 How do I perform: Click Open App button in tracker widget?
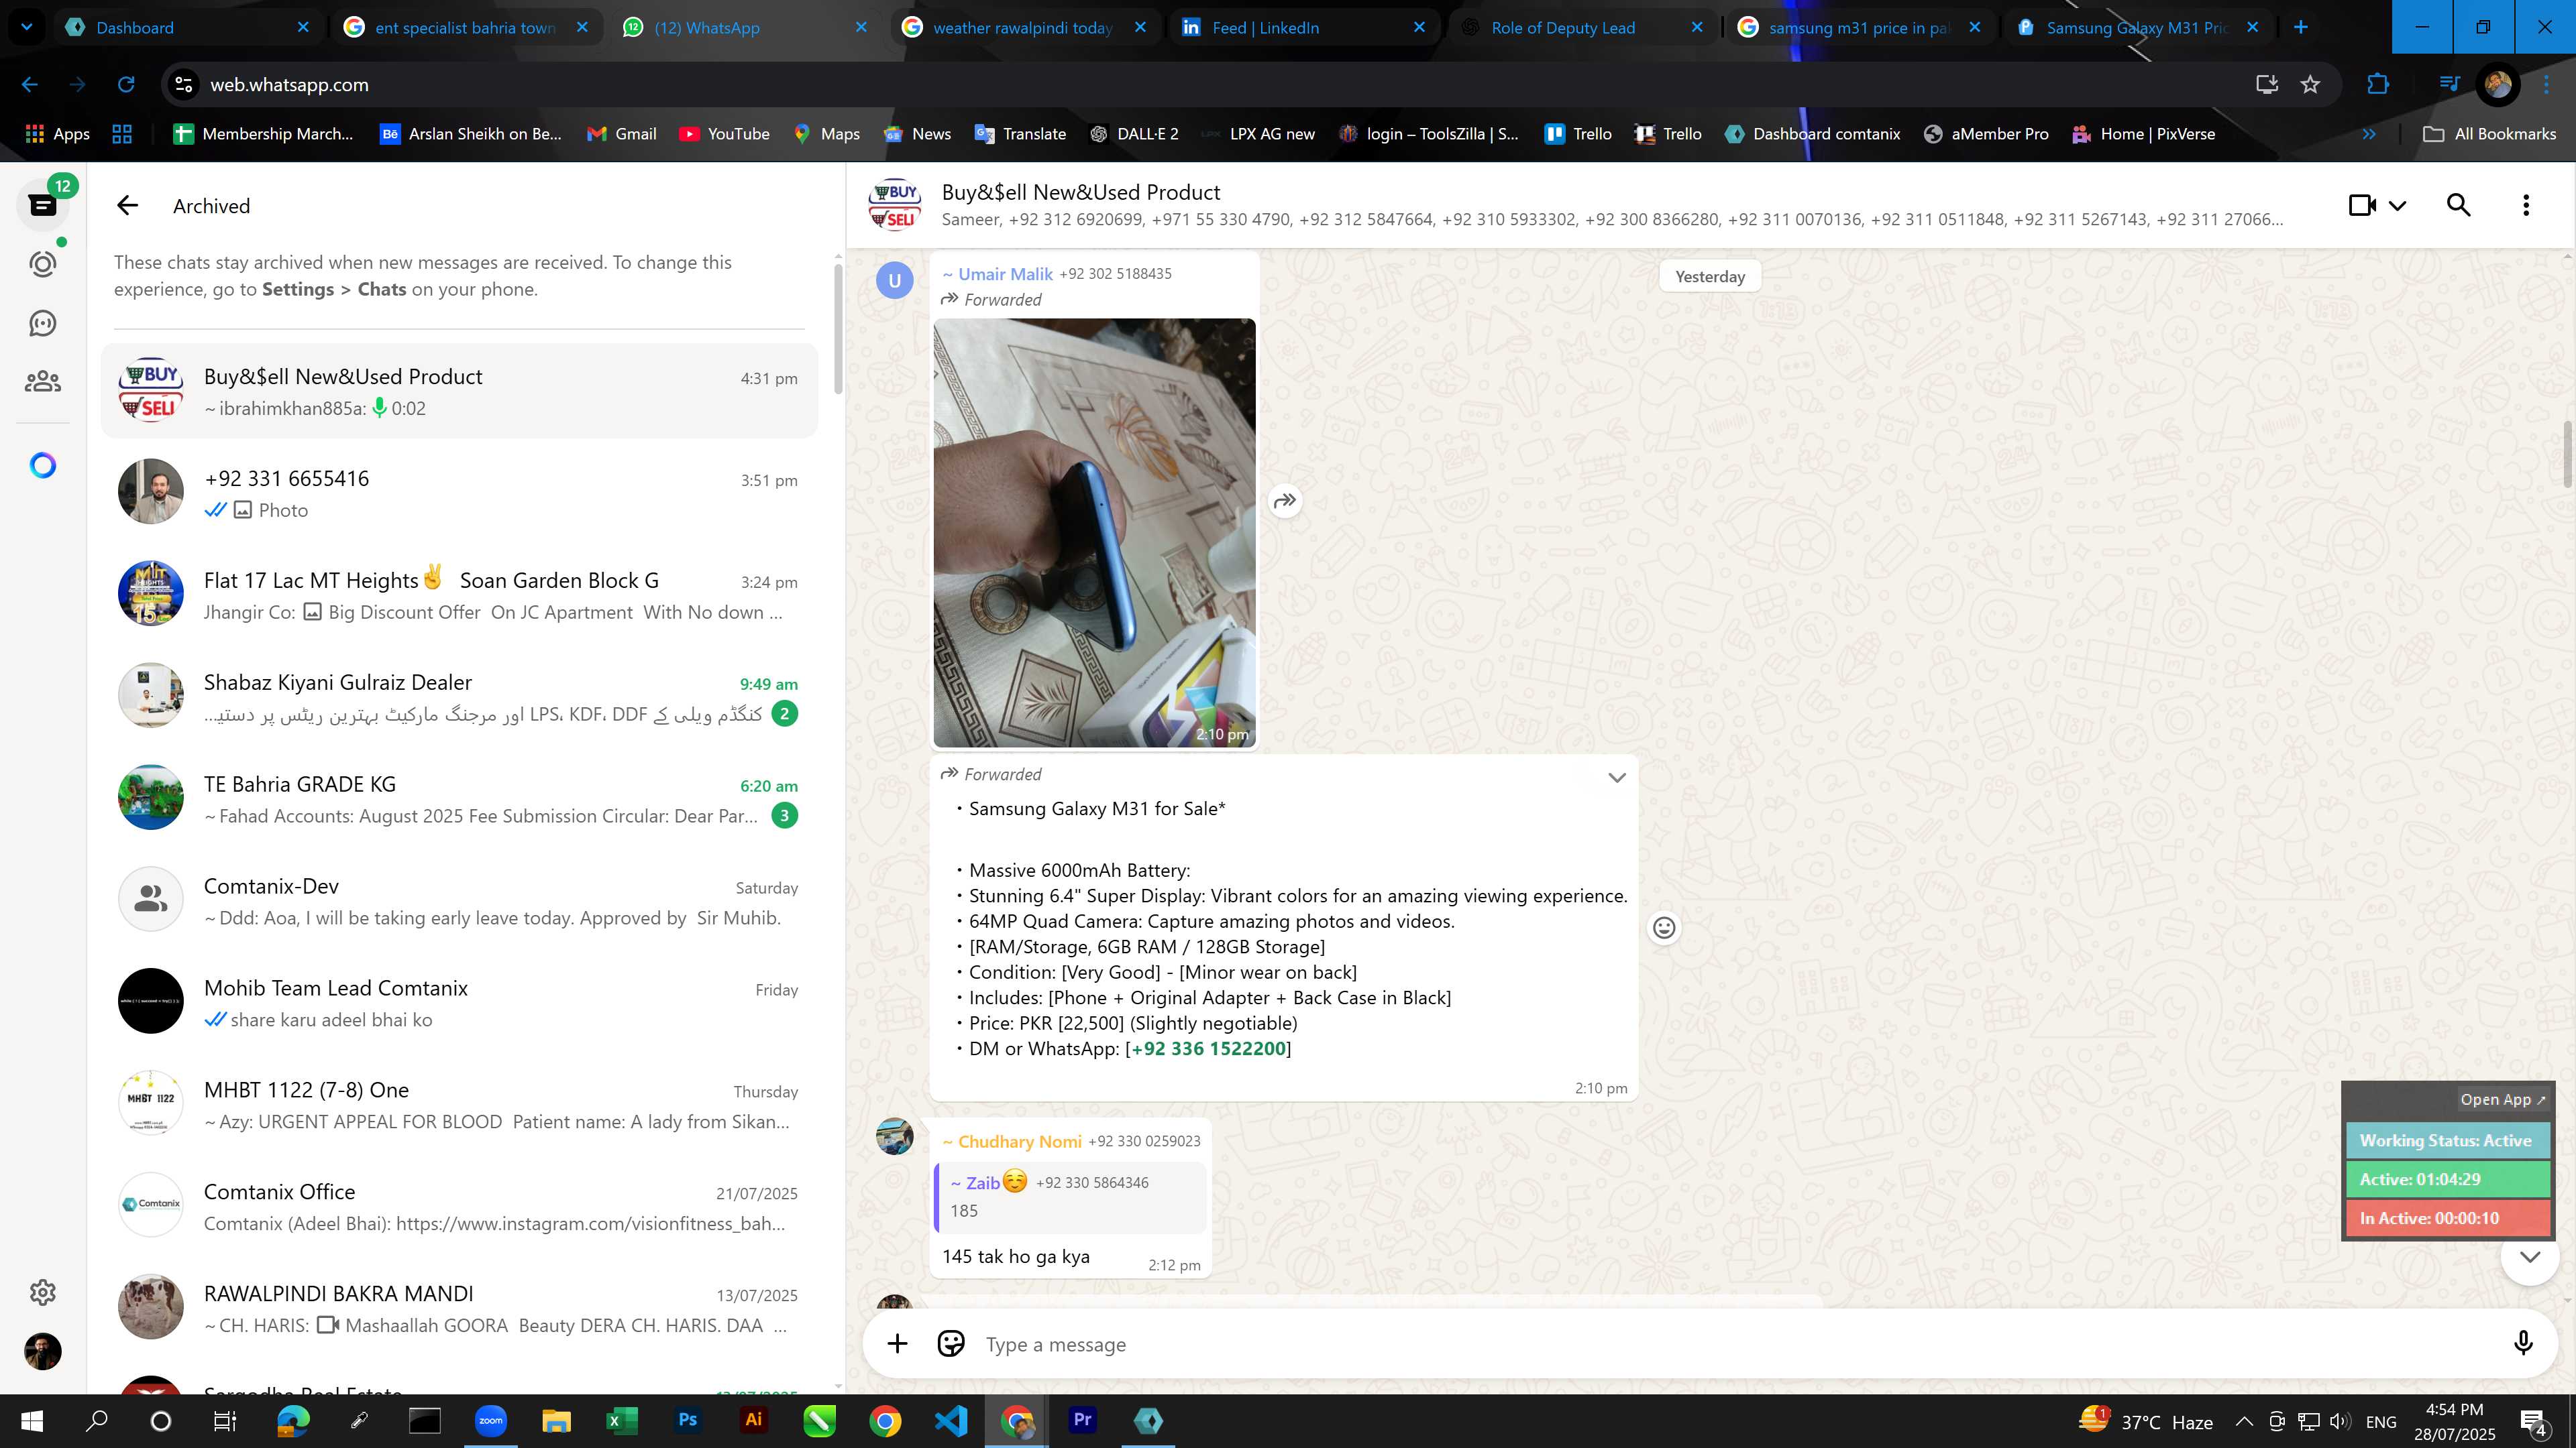[2502, 1099]
